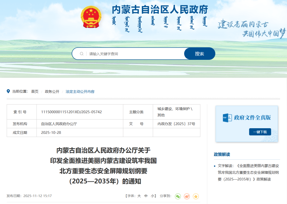The image size is (287, 204).
Task: Click the location pin icon beside 当前位置
Action: click(8, 91)
